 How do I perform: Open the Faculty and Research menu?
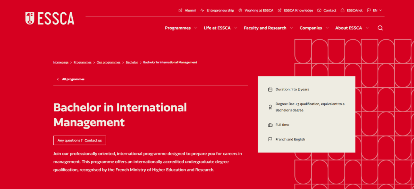click(265, 28)
